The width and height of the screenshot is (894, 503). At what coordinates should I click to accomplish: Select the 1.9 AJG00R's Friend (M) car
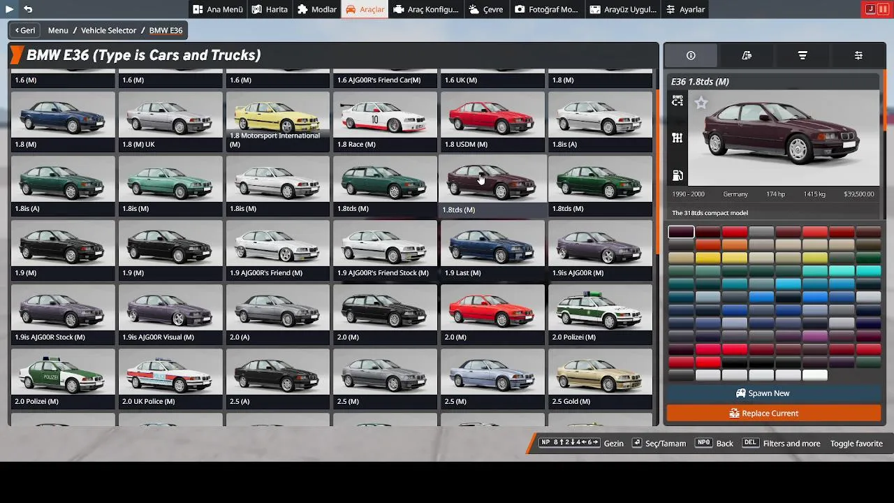click(278, 251)
